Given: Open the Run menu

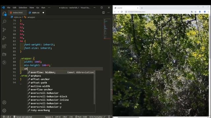Looking at the screenshot, I should tap(43, 8).
